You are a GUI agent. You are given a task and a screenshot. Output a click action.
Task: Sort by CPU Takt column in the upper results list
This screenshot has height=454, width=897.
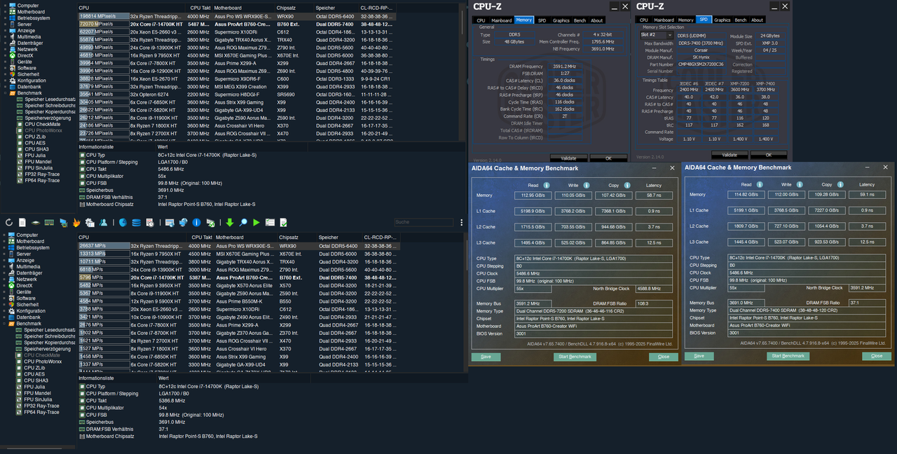click(x=200, y=7)
